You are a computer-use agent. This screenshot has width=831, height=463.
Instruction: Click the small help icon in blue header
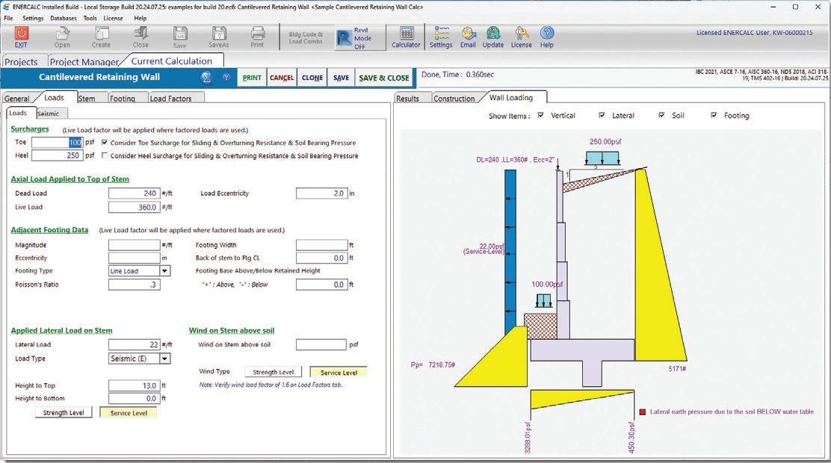tap(226, 78)
